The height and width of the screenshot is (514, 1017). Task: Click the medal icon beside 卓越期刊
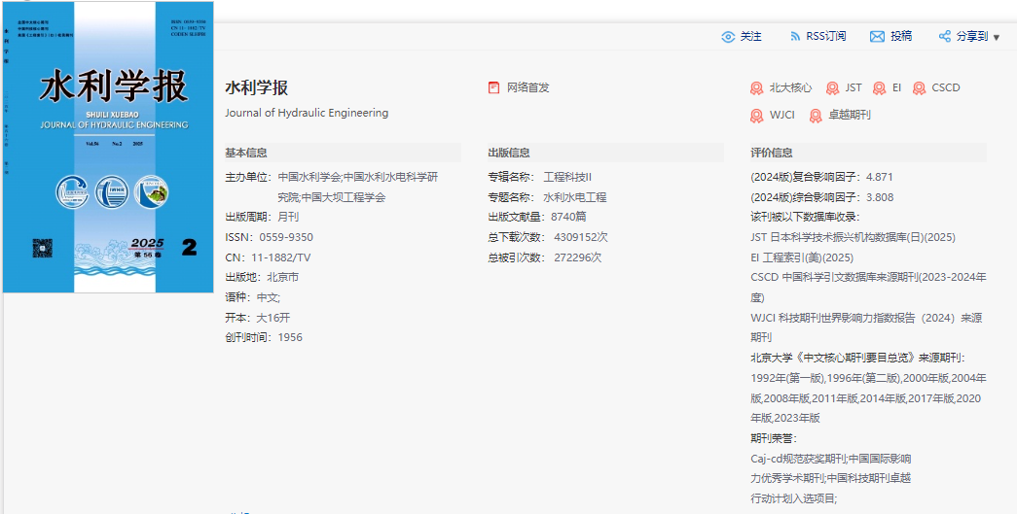816,116
